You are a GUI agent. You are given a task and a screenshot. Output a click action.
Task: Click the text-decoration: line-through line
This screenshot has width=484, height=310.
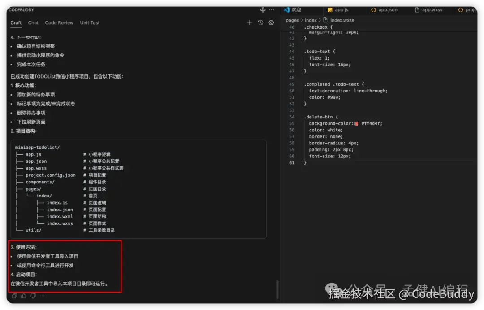coord(348,91)
